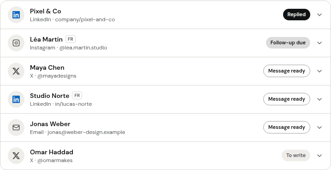Click Jonas Weber's Message ready badge
The image size is (331, 170).
(x=287, y=127)
